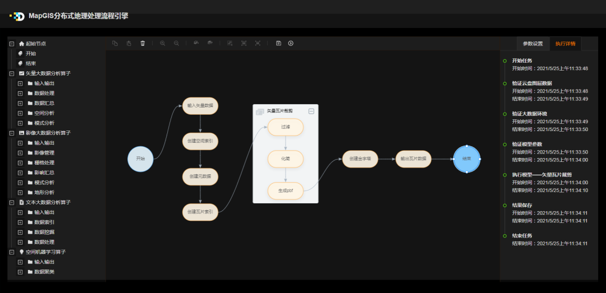Image resolution: width=606 pixels, height=293 pixels.
Task: Activate the multi-select tool icon
Action: click(230, 43)
